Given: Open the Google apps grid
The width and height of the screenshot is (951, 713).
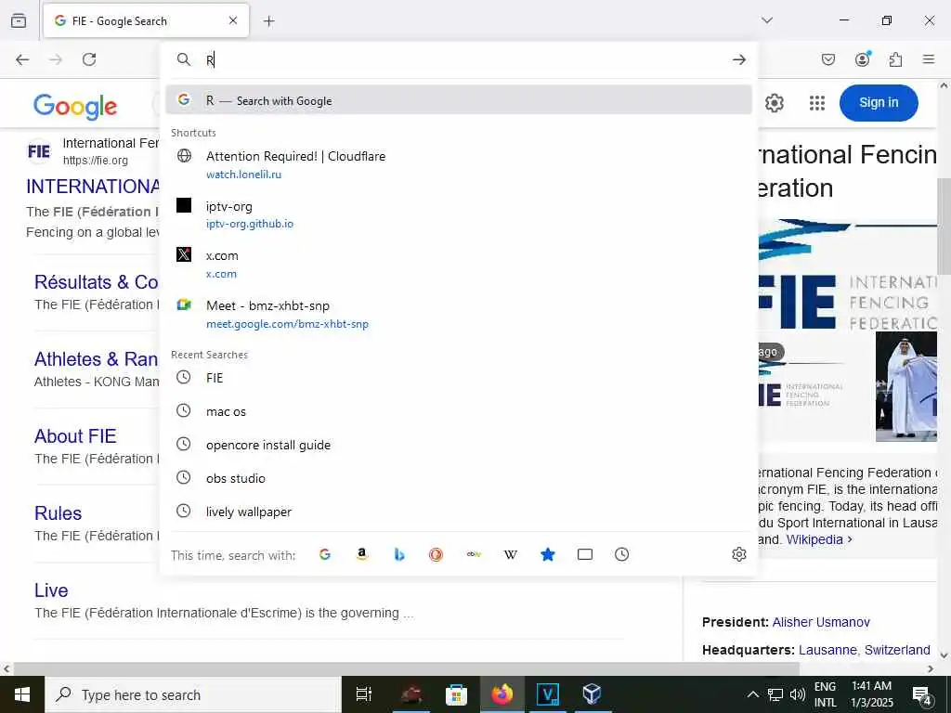Looking at the screenshot, I should pyautogui.click(x=817, y=103).
